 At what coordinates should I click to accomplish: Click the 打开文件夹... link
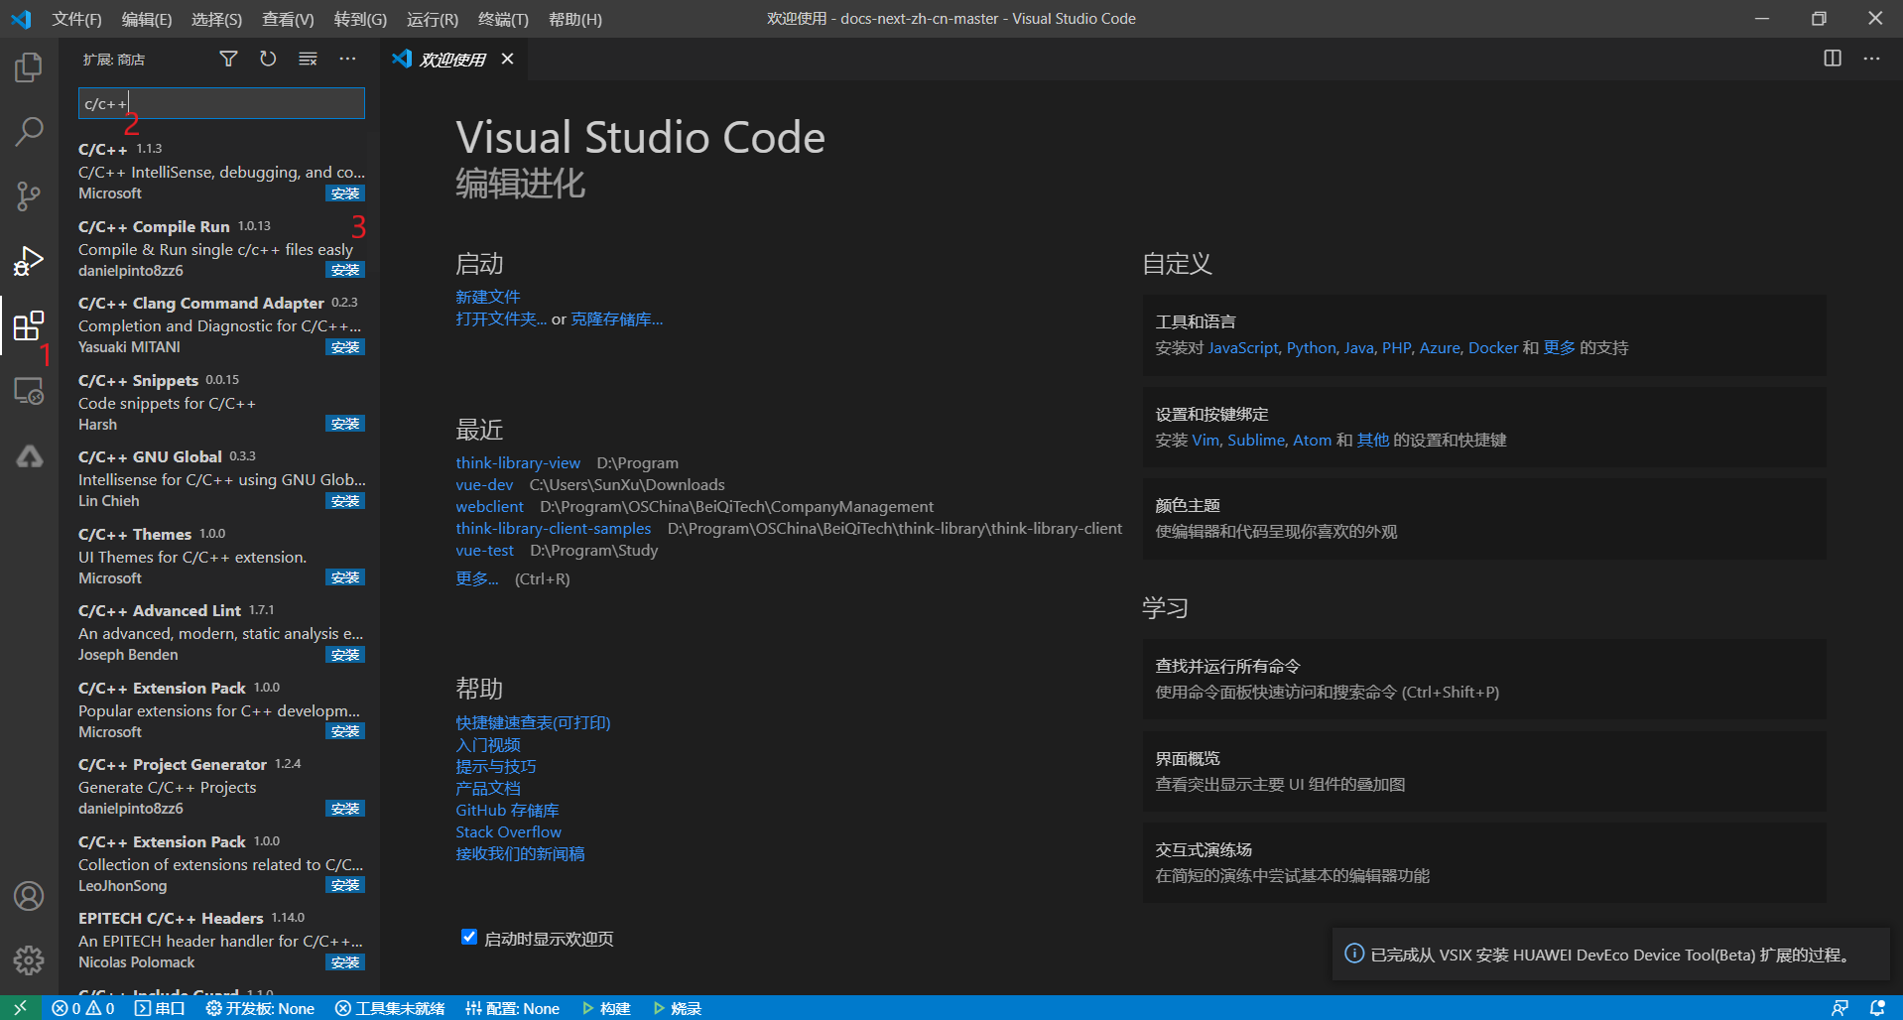(x=501, y=319)
